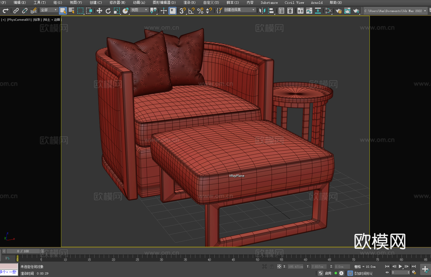Open the 粘土 + 边面 display menu
The height and width of the screenshot is (277, 431).
pyautogui.click(x=52, y=20)
